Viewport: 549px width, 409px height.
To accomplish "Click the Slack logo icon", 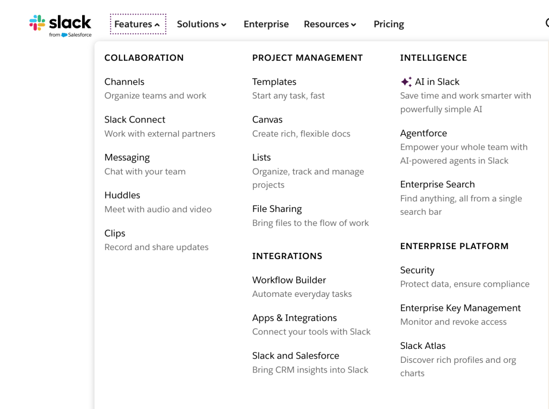I will [38, 23].
